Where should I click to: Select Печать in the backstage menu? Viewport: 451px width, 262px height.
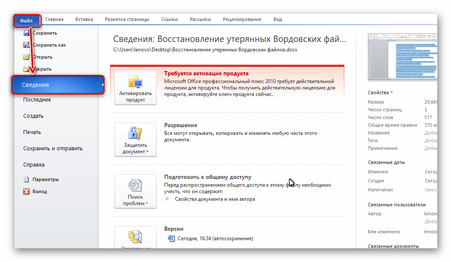coord(32,132)
